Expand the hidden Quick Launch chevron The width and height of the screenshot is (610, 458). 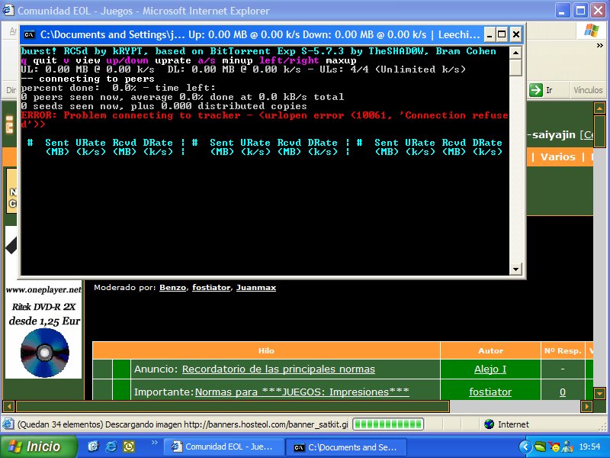[x=155, y=443]
